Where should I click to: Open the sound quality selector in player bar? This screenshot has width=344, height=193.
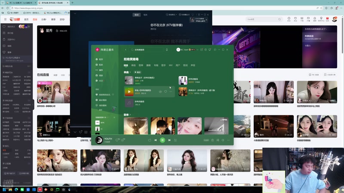click(206, 140)
